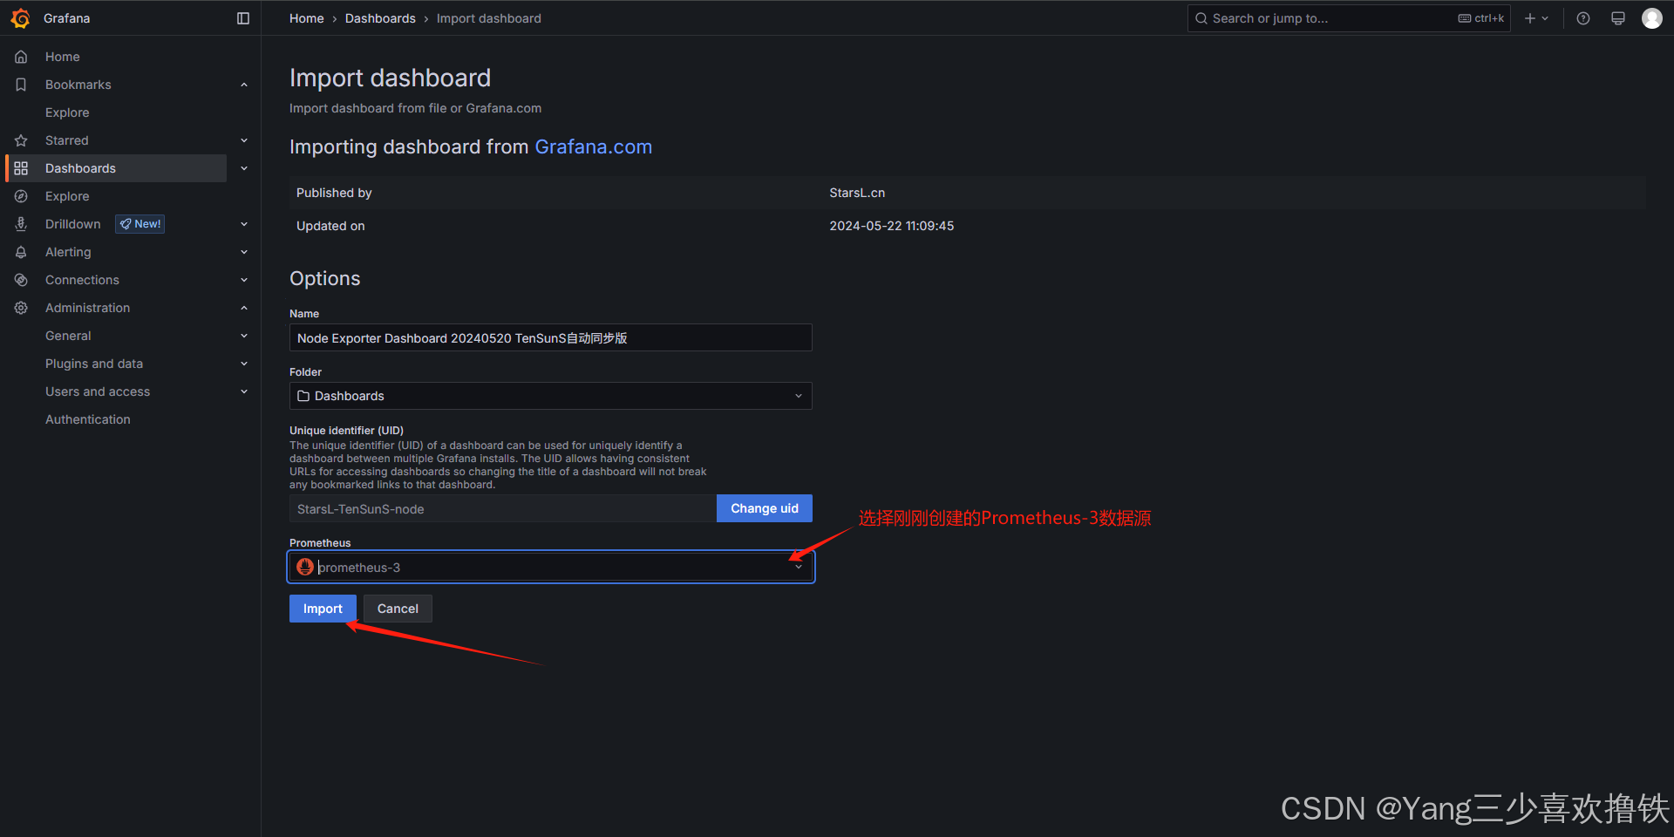1674x837 pixels.
Task: Open Plugins and data menu item
Action: tap(94, 364)
